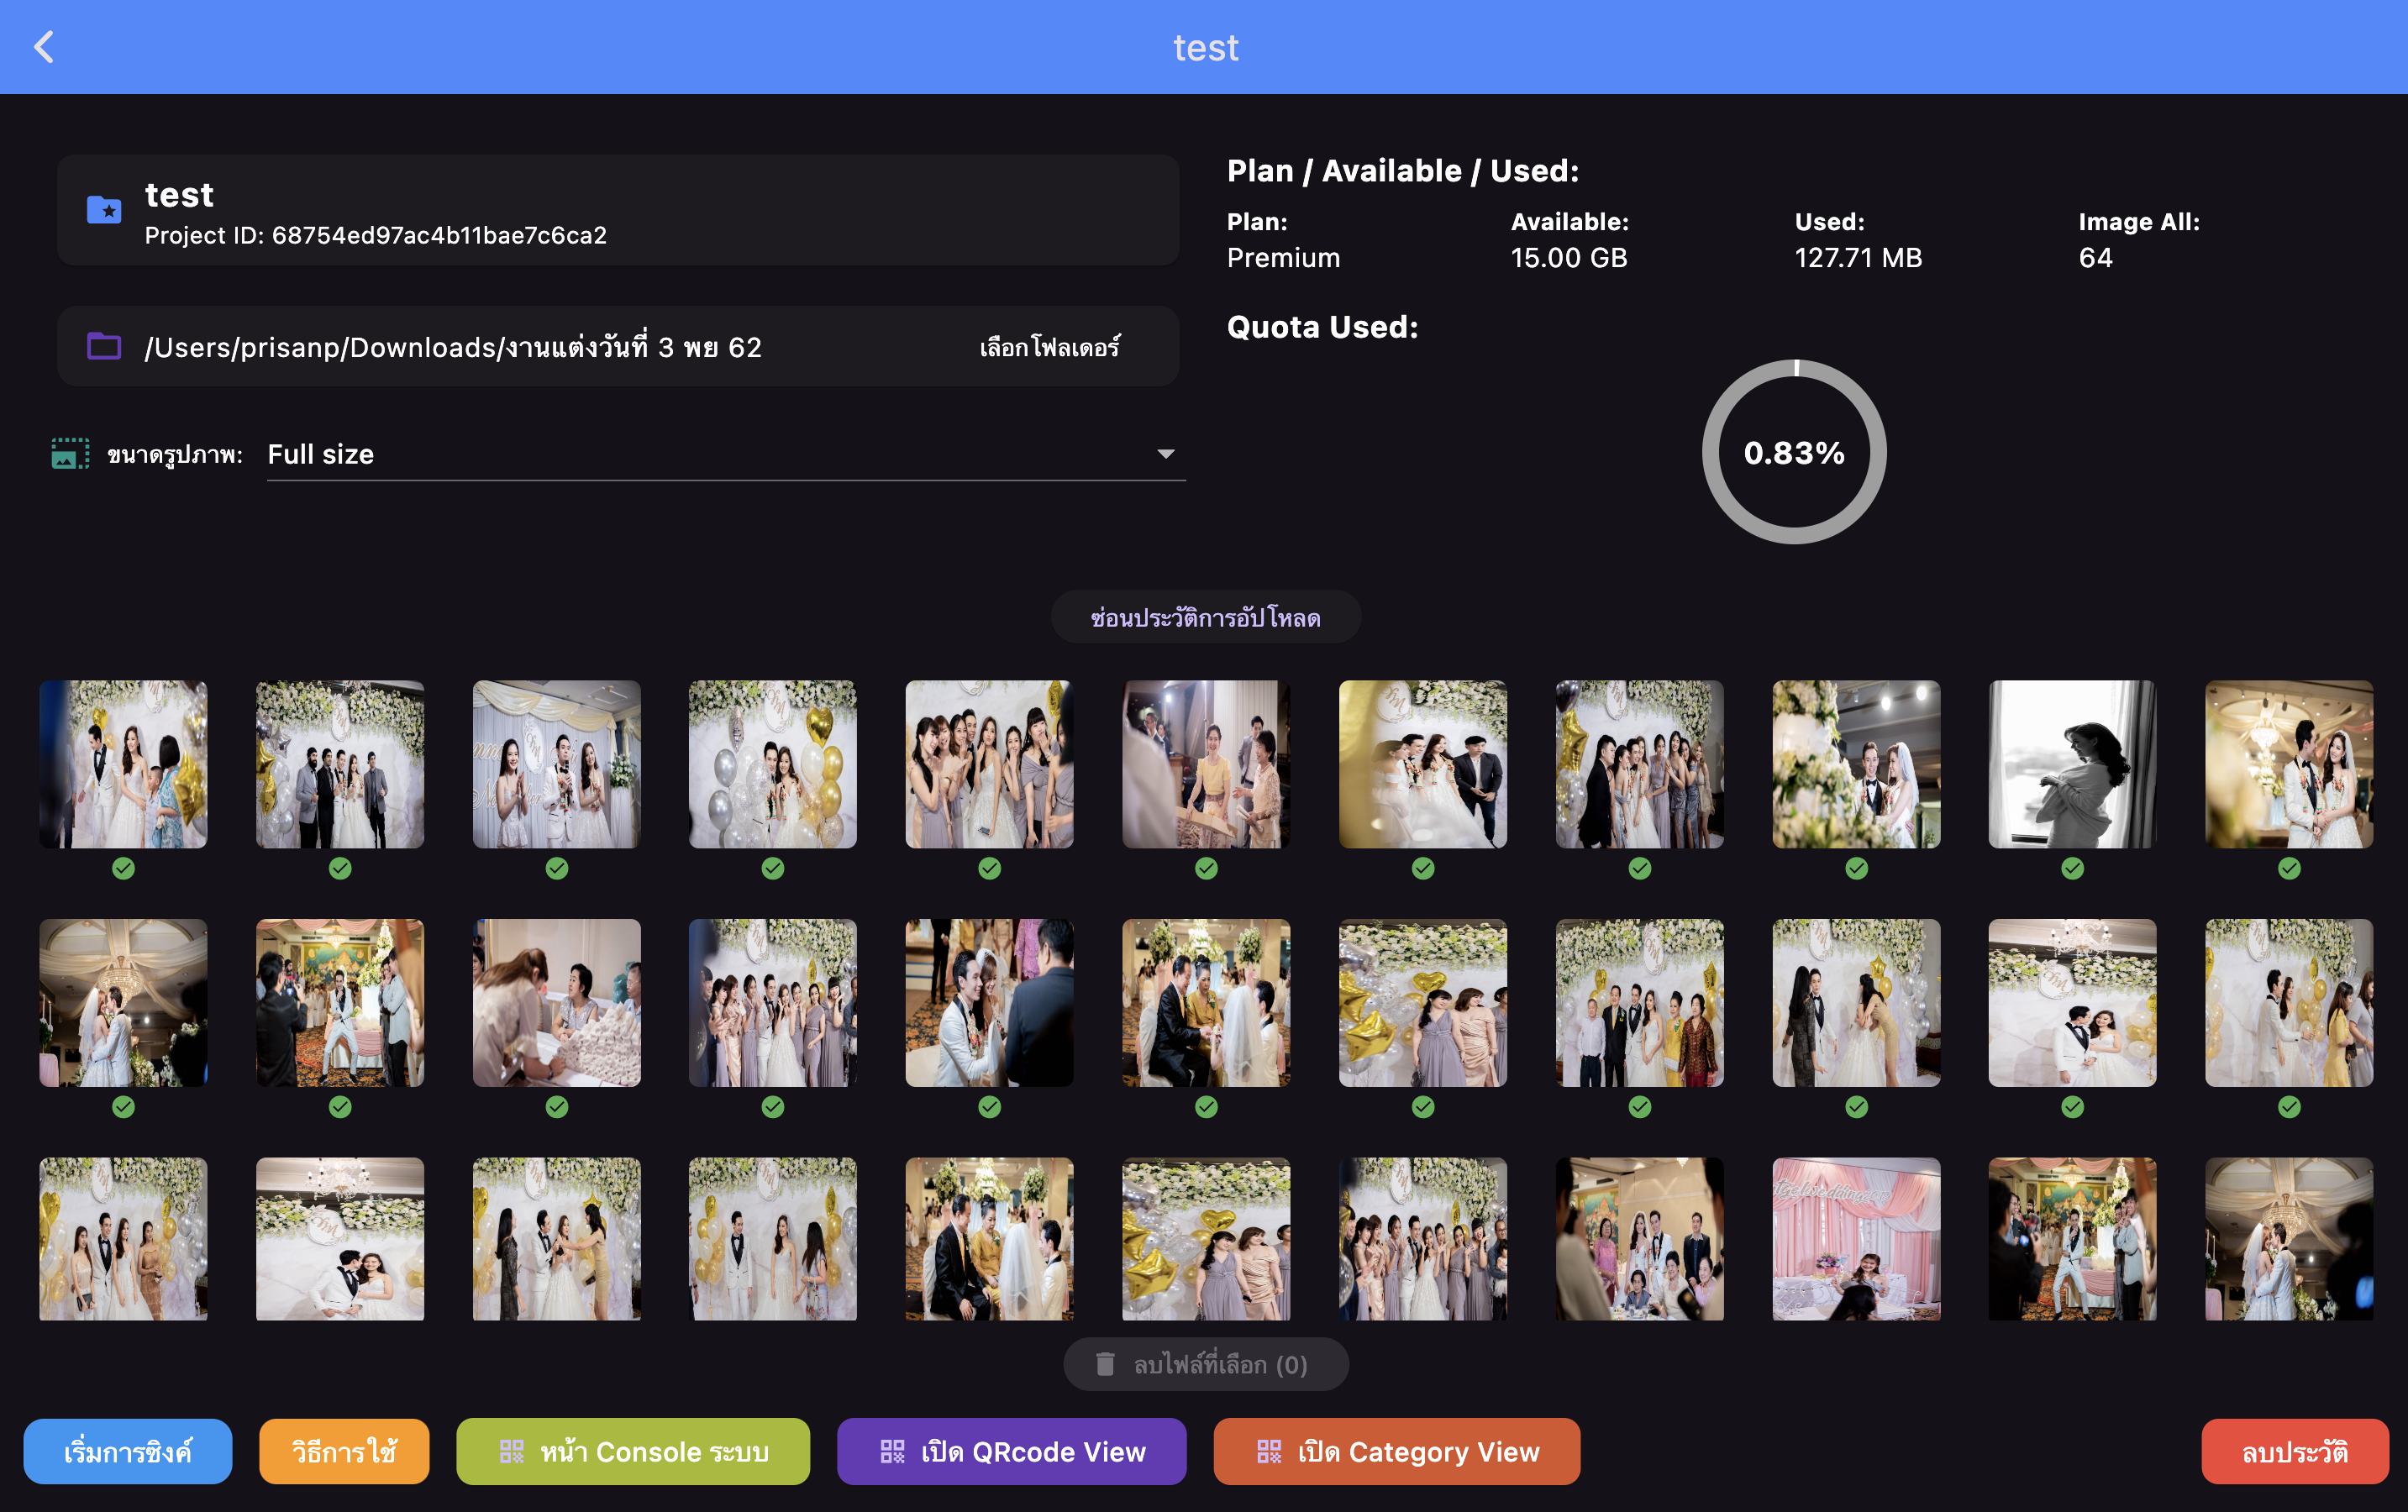
Task: Click the Project ID text 68754ed97ac4b11bae7c6ca2
Action: point(375,235)
